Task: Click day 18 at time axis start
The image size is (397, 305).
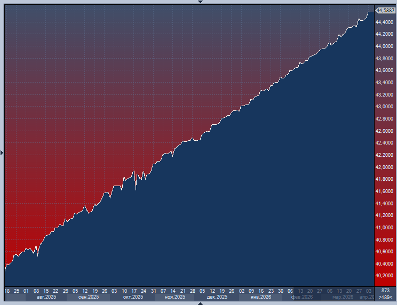Action: (7, 291)
